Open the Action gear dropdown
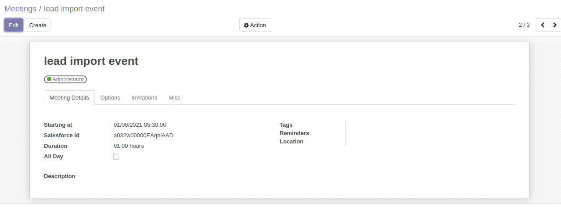 (x=255, y=25)
